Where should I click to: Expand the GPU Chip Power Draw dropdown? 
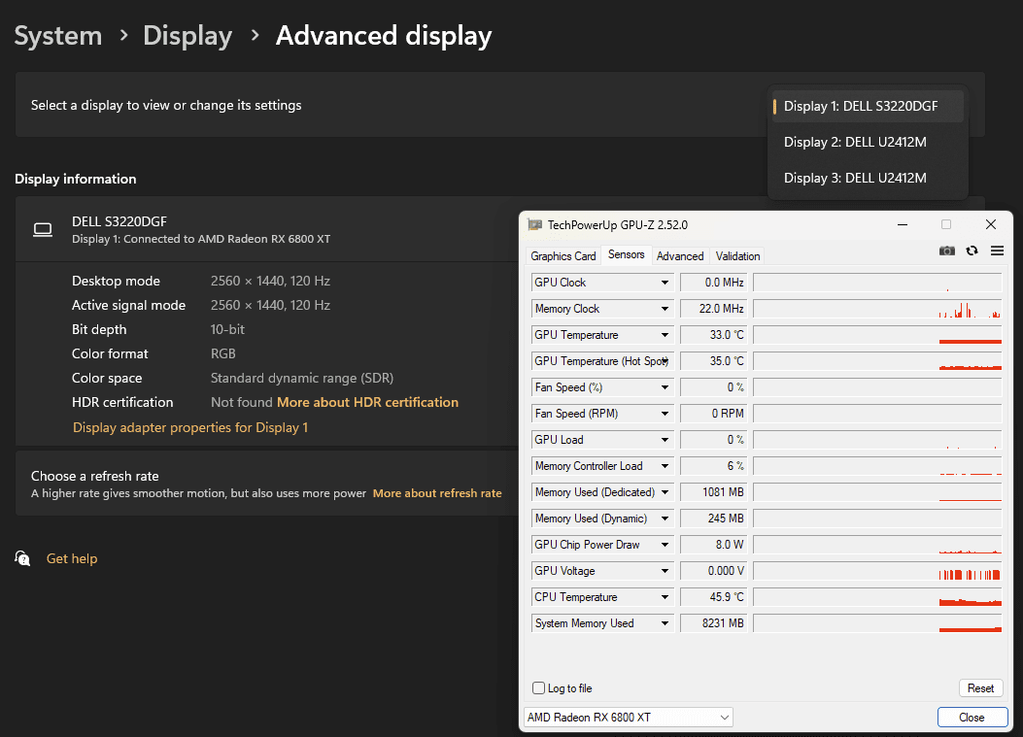(x=665, y=545)
